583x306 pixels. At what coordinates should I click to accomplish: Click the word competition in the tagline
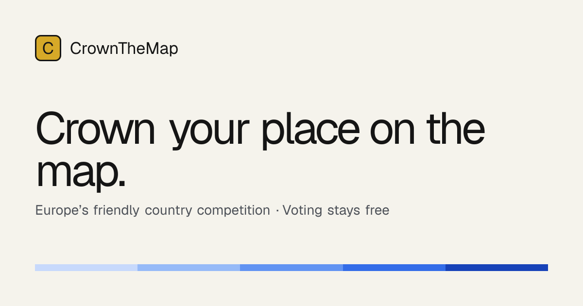233,211
